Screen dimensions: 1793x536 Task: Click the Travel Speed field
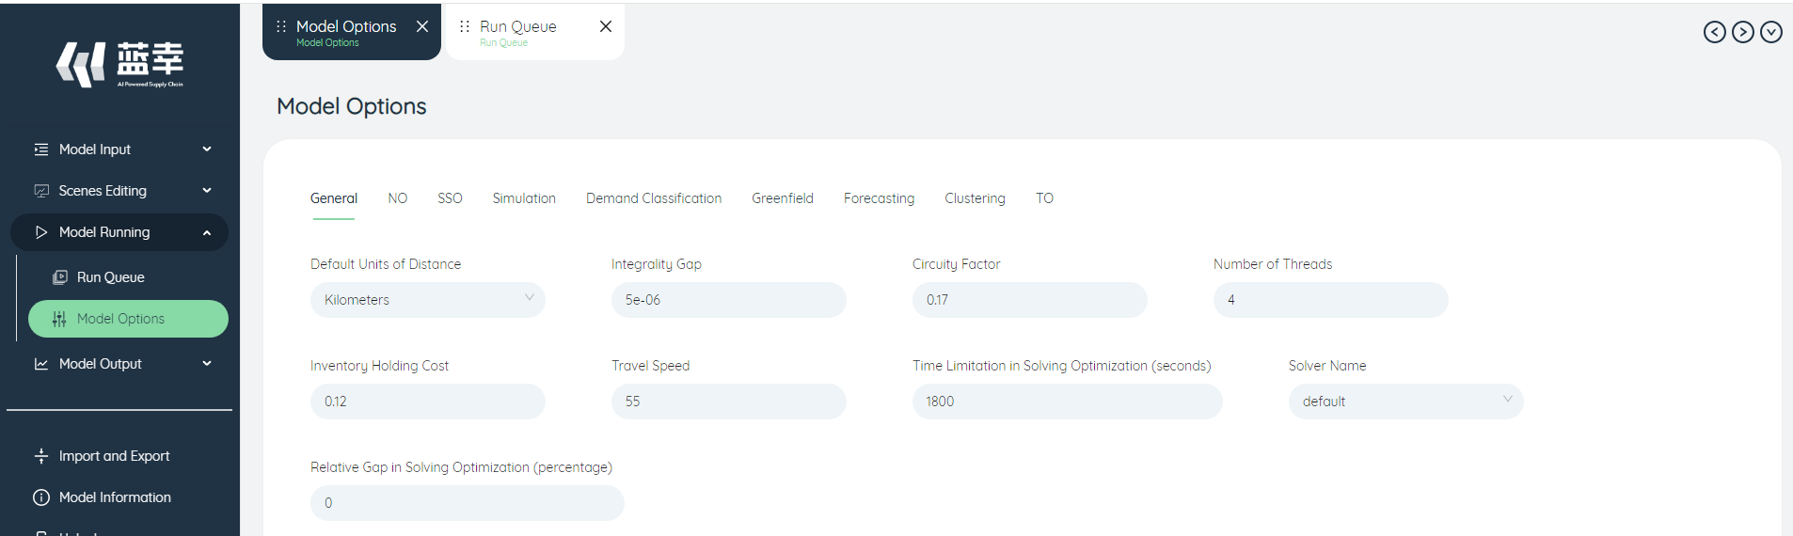(x=729, y=402)
